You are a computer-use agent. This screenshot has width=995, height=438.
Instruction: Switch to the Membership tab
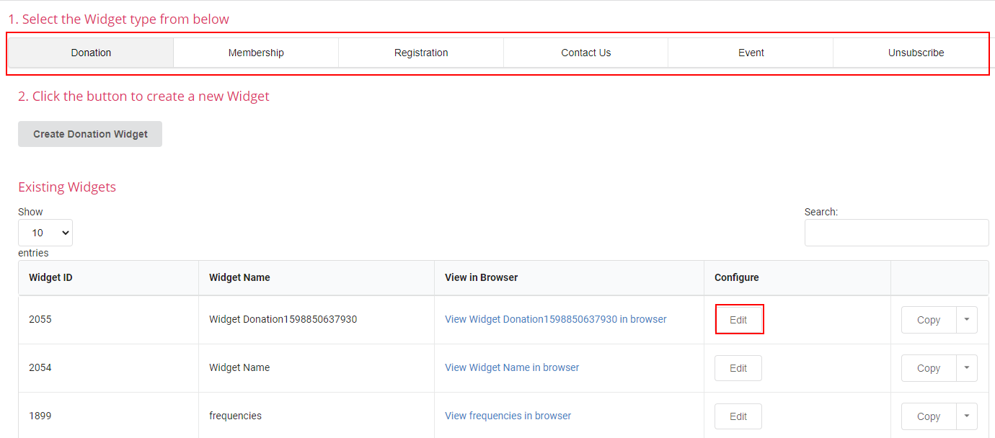pyautogui.click(x=256, y=53)
